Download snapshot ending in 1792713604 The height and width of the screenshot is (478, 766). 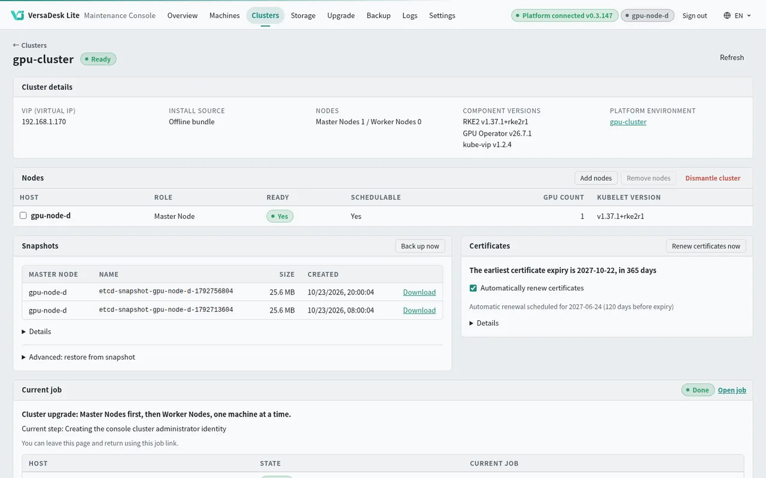[x=420, y=310]
